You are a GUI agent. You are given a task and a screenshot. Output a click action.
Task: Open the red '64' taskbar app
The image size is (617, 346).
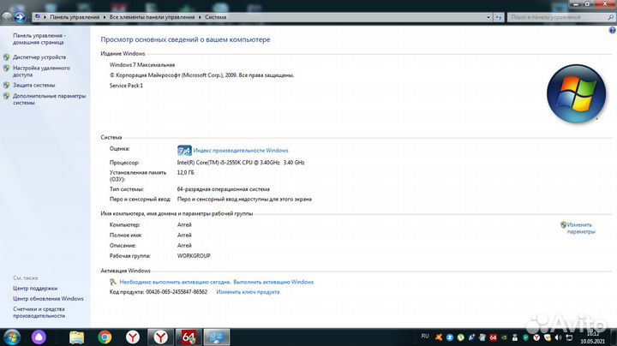[x=189, y=337]
